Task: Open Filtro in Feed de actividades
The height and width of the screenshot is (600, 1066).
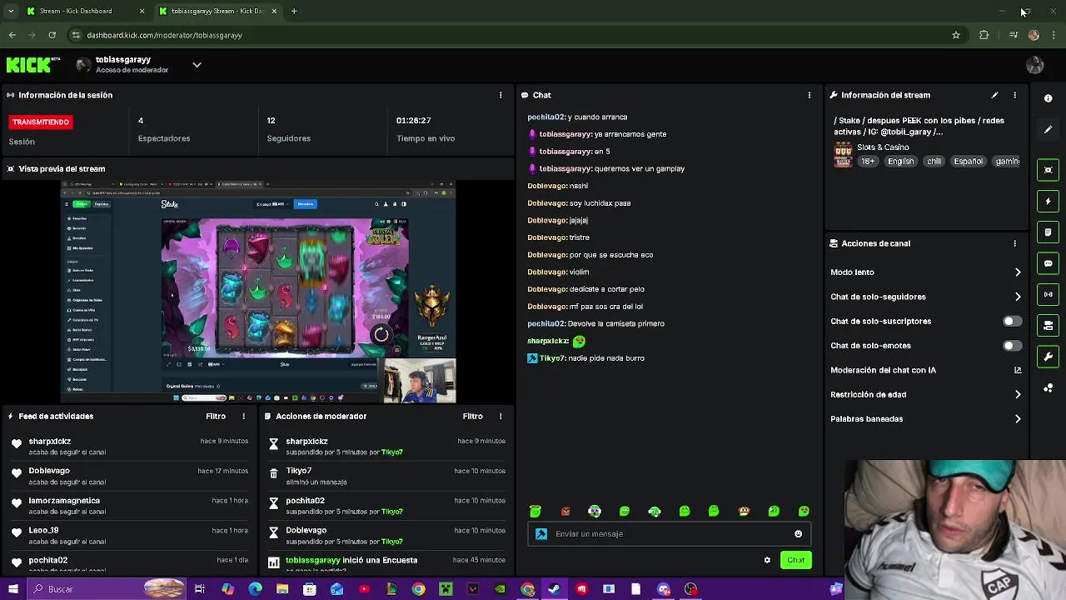Action: click(216, 416)
